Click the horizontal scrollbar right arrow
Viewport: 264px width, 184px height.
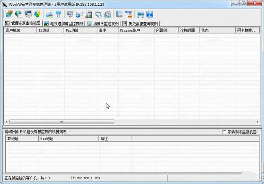tap(257, 121)
